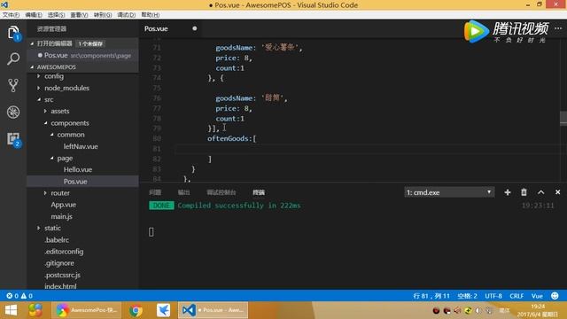567x319 pixels.
Task: Click the unsaved dot on Pos.vue tab
Action: tap(195, 28)
